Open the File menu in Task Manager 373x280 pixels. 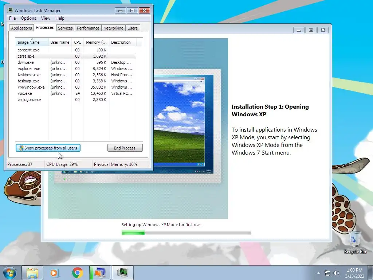[12, 18]
